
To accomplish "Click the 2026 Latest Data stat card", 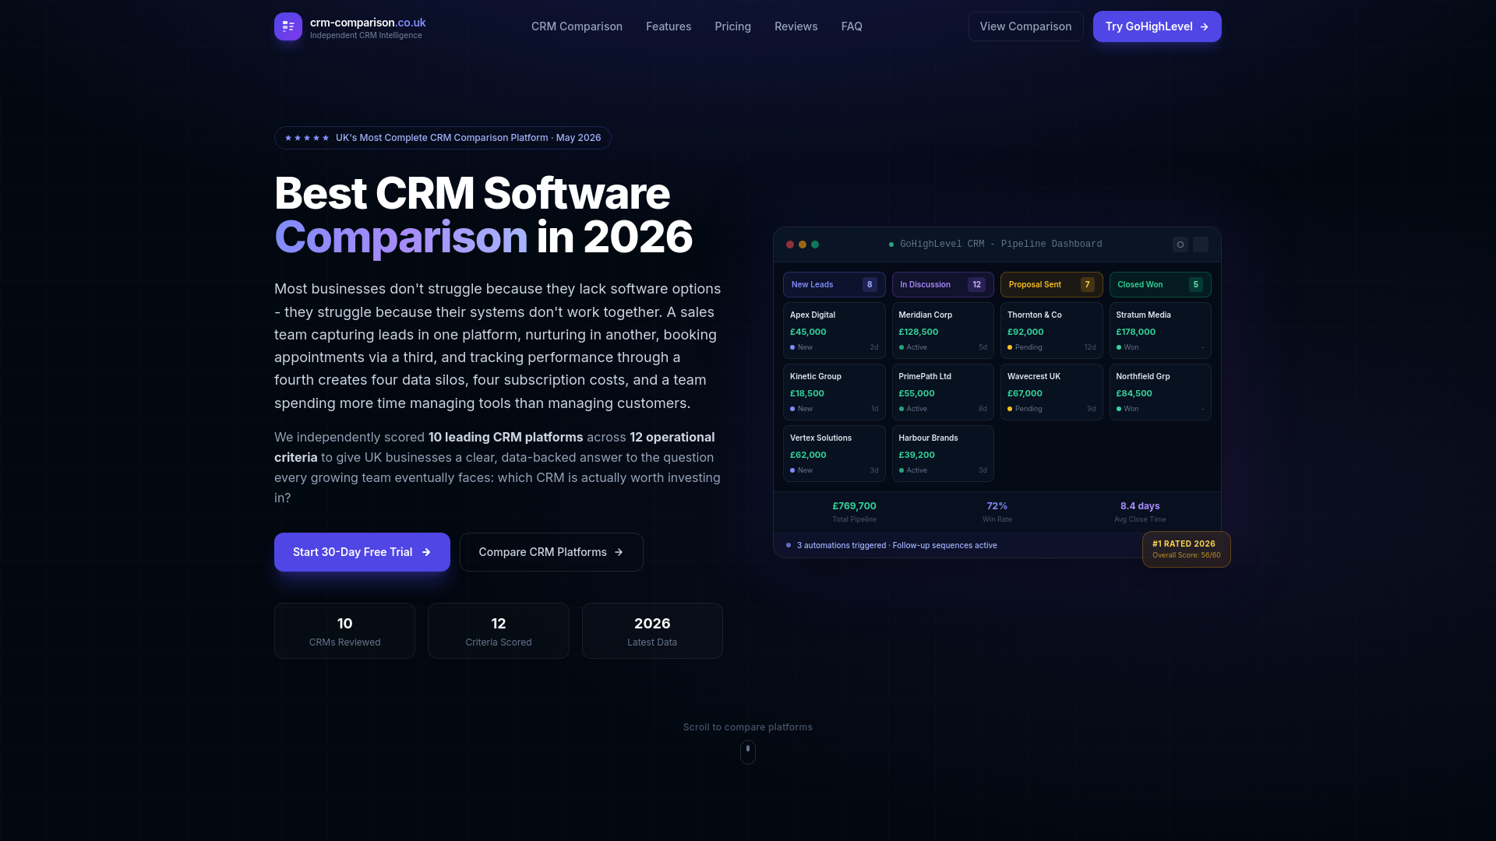I will click(x=652, y=631).
